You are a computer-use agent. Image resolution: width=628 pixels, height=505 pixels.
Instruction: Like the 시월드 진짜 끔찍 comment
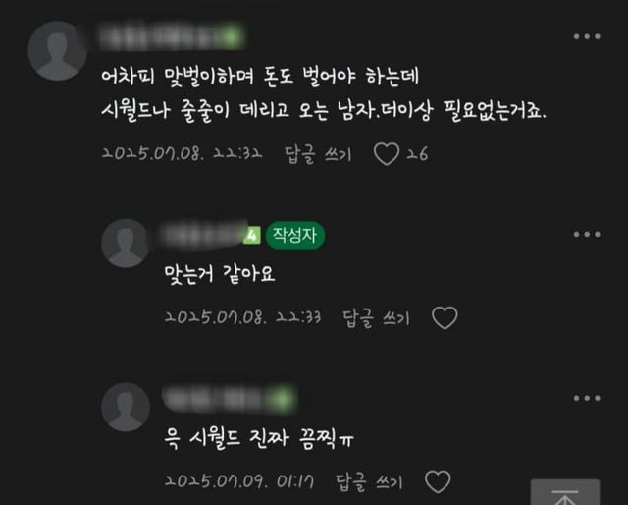click(438, 481)
